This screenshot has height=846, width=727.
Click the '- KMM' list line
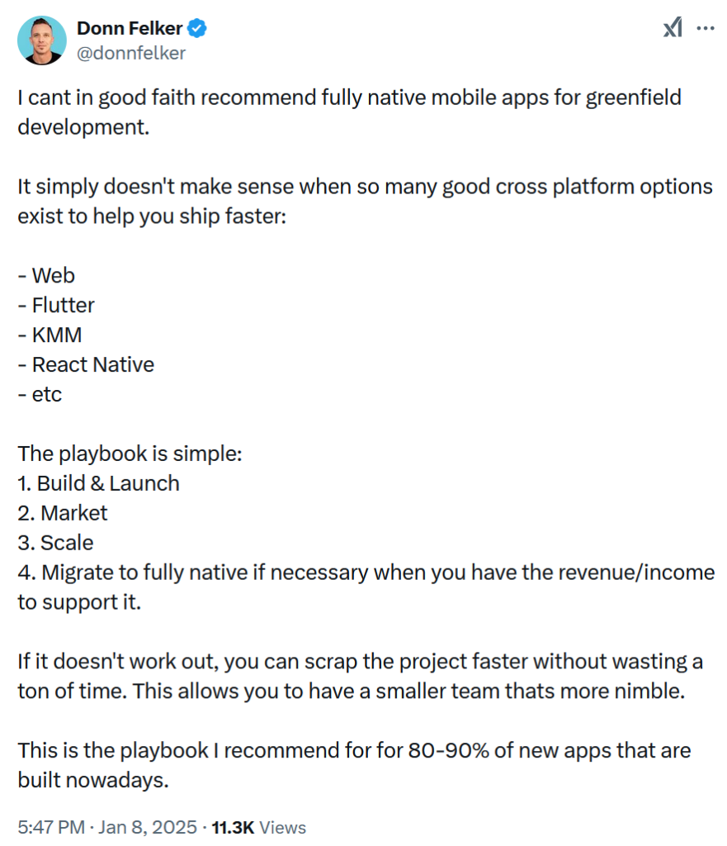pos(50,335)
